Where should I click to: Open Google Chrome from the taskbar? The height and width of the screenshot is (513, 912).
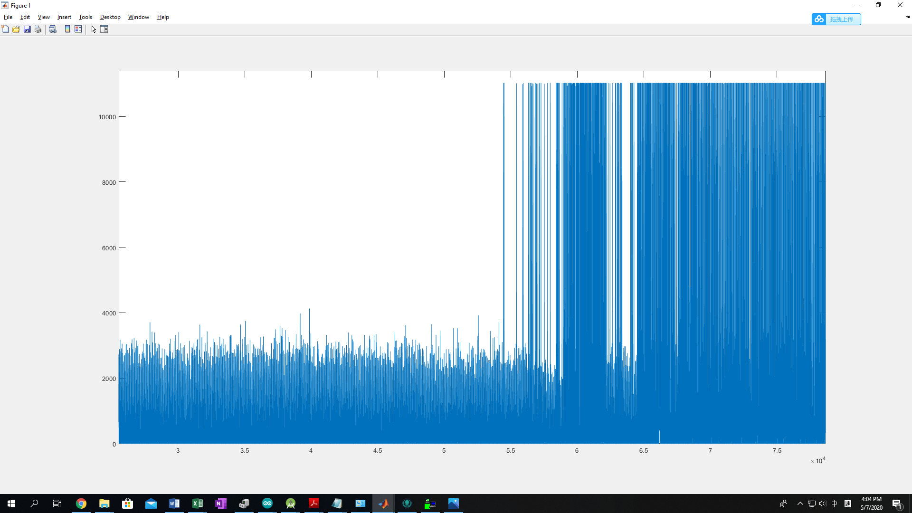coord(81,503)
